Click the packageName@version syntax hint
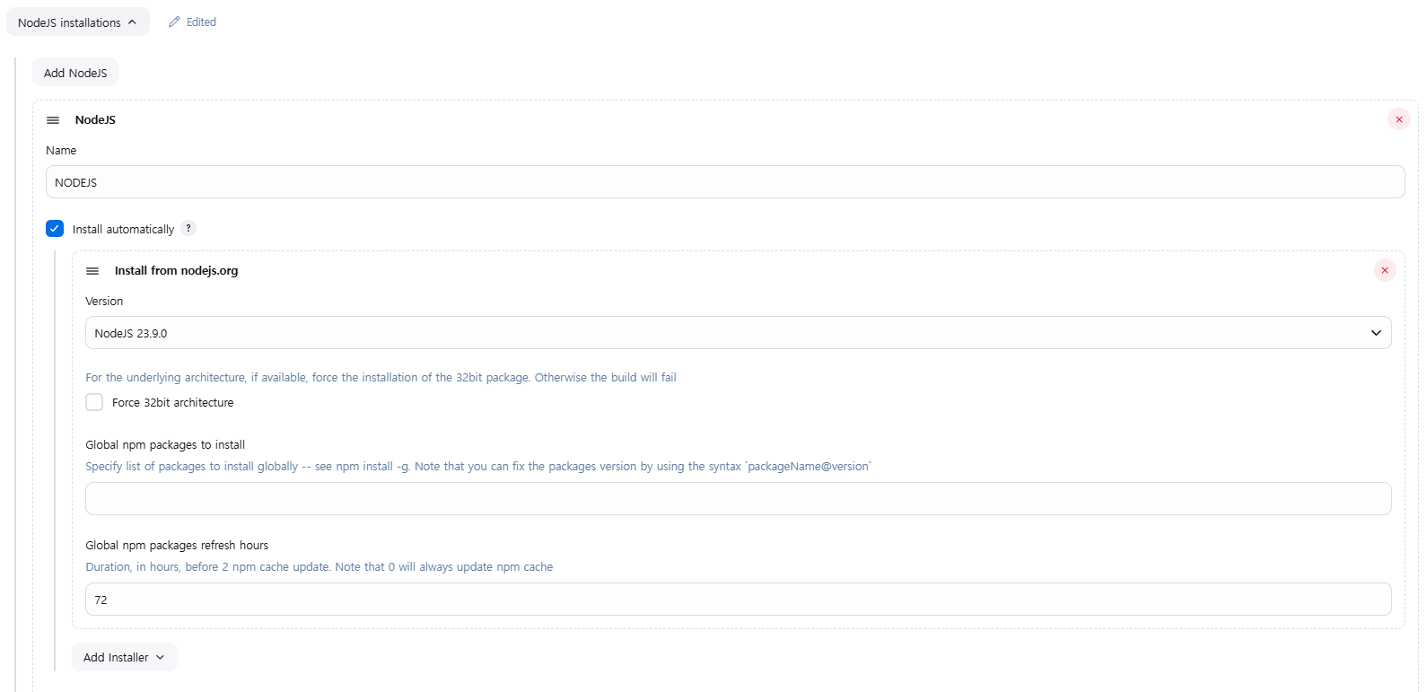1427x692 pixels. 478,467
